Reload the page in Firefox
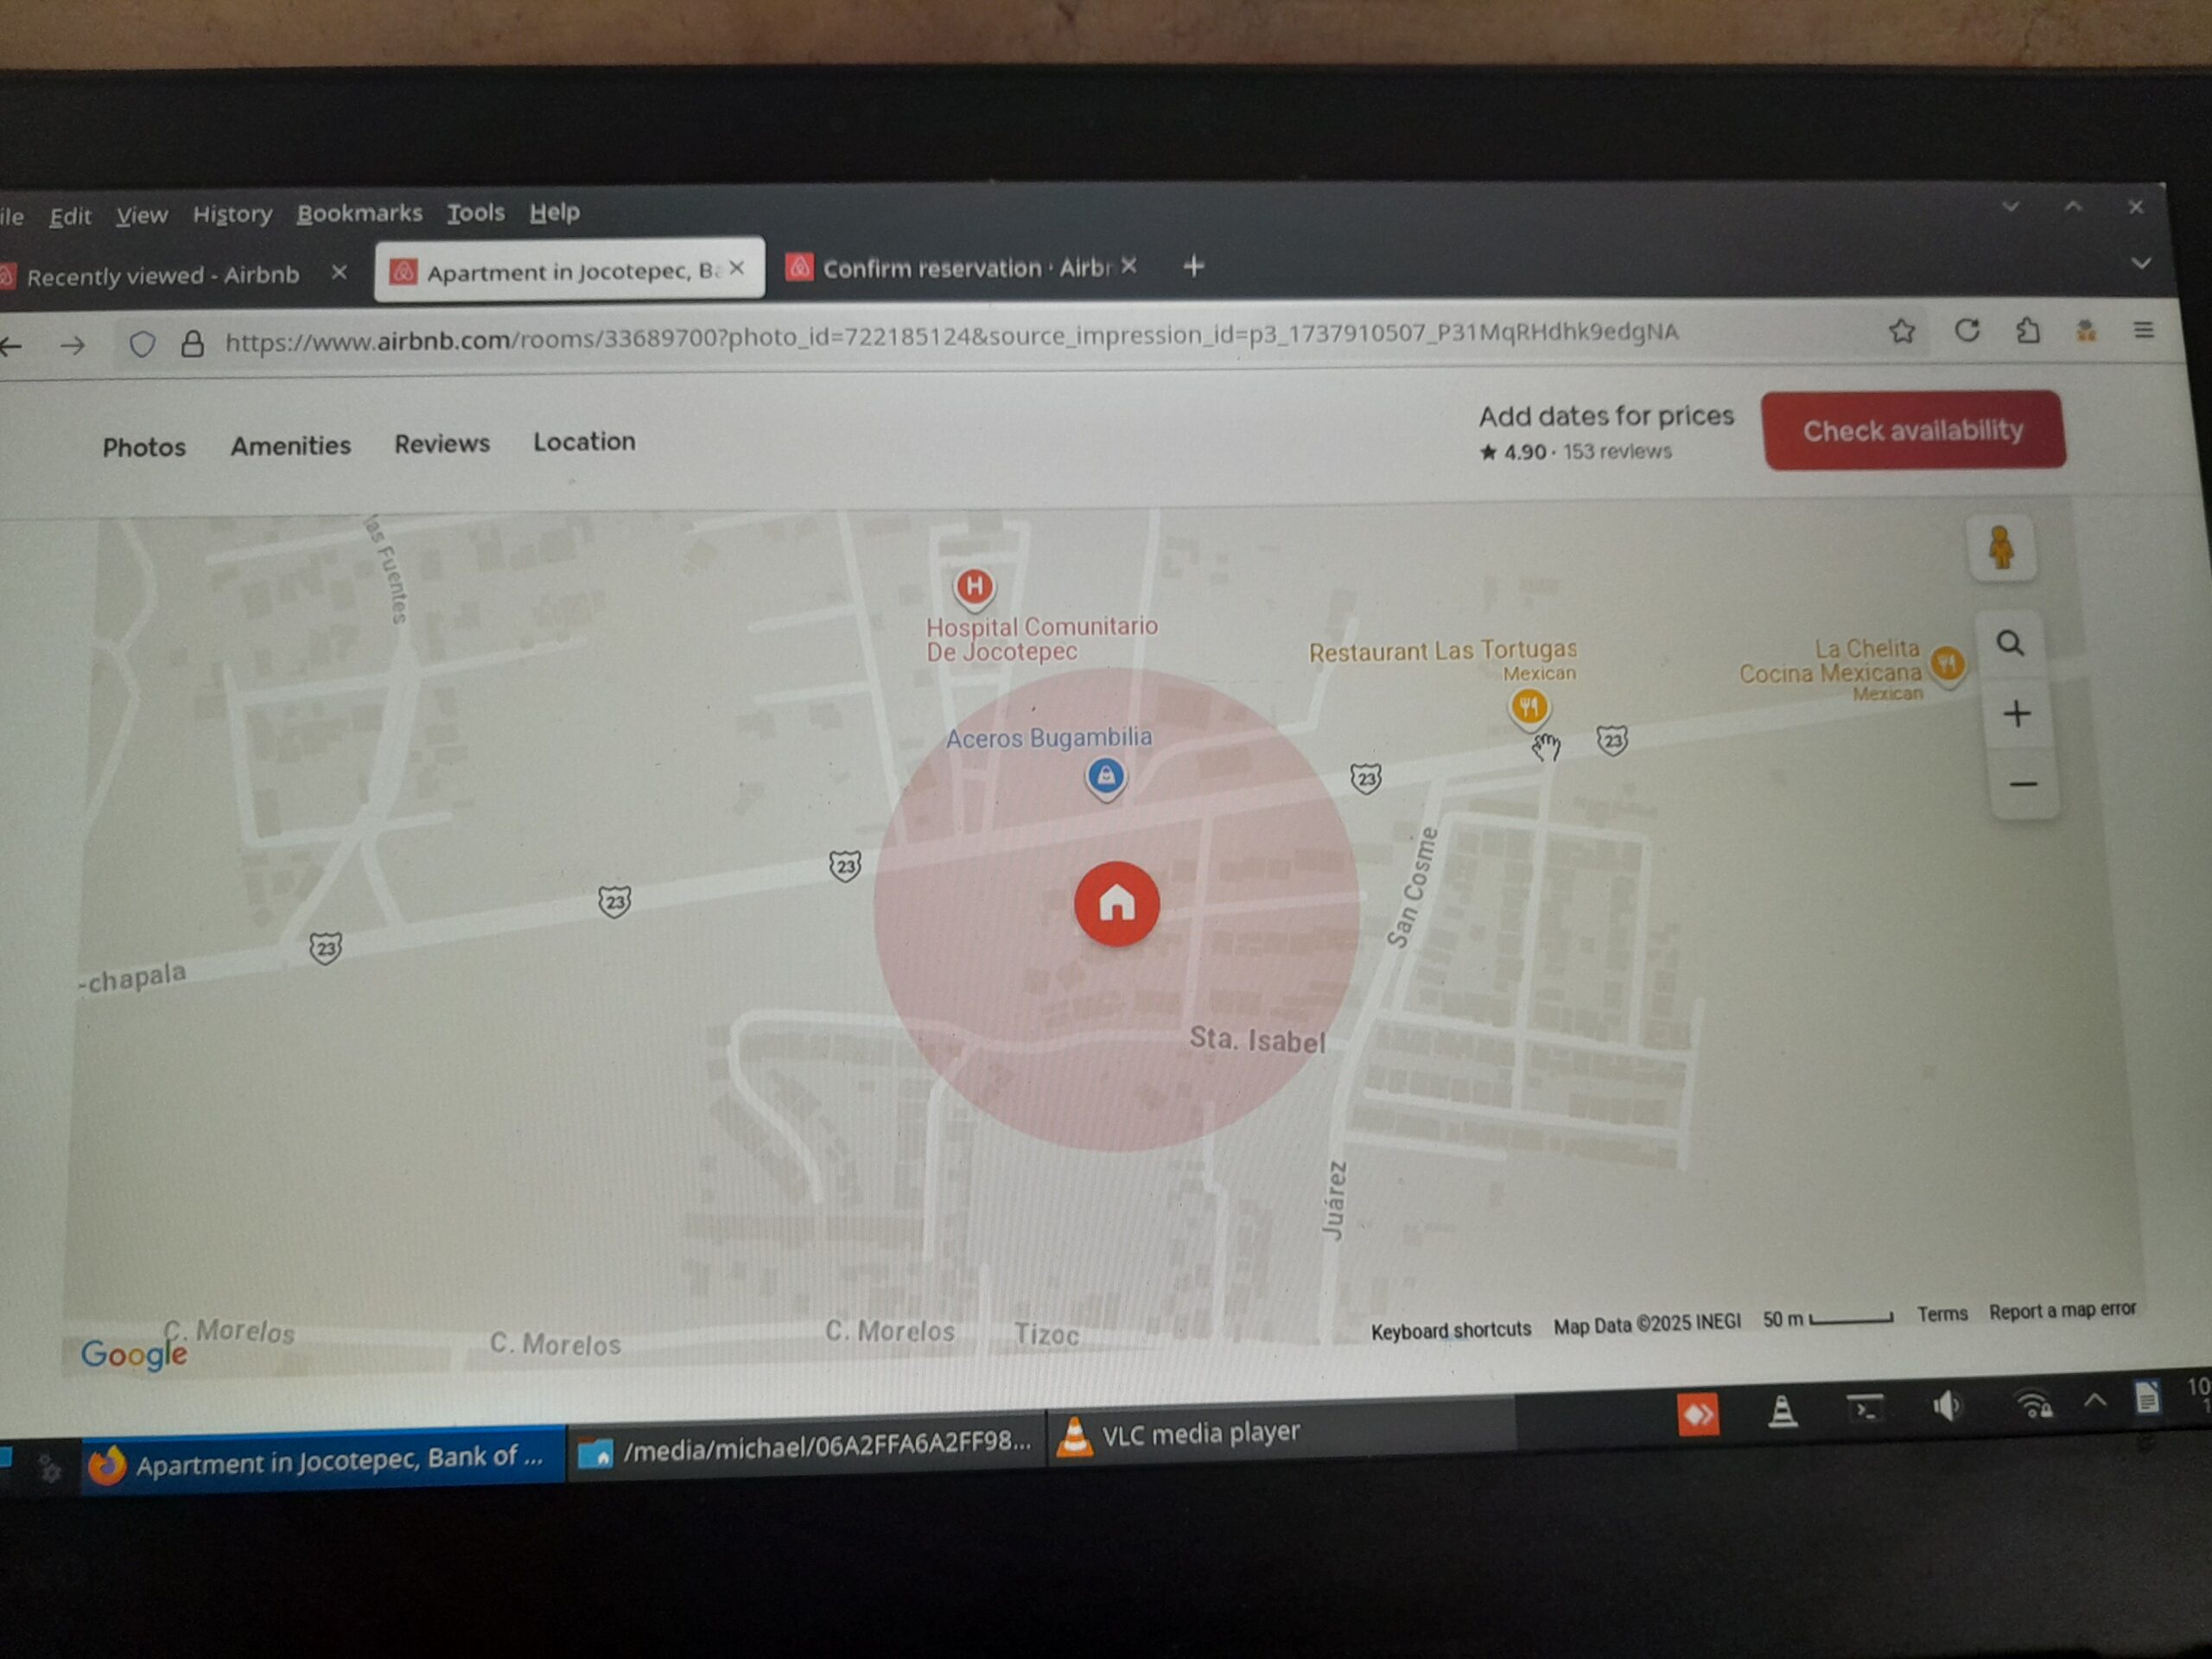 1967,330
